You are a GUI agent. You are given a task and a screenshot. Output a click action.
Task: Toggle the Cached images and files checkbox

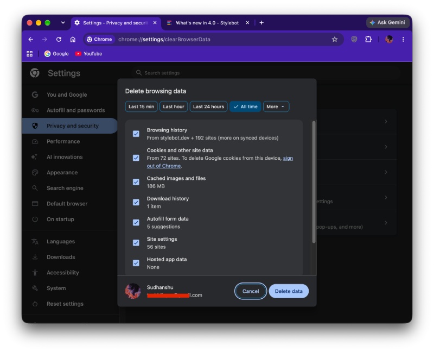point(136,182)
